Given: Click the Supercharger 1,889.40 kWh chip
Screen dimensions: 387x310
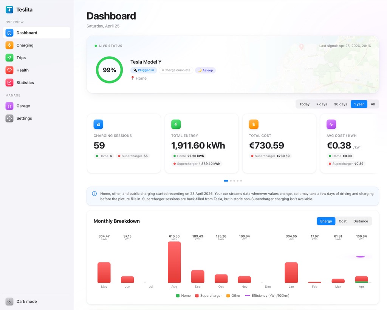Looking at the screenshot, I should [197, 164].
